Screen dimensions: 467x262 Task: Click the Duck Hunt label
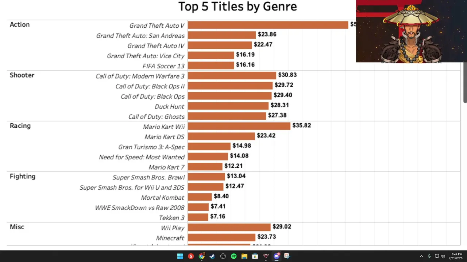(x=169, y=107)
